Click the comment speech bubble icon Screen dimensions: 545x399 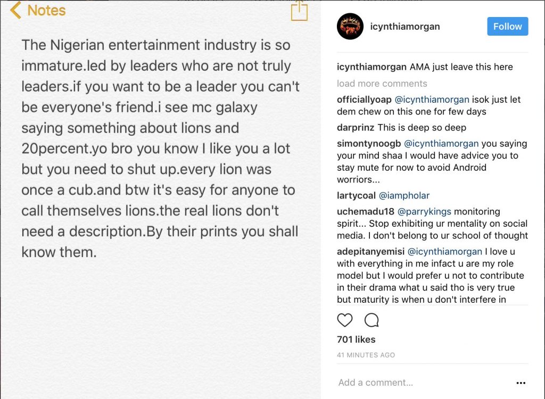coord(371,320)
